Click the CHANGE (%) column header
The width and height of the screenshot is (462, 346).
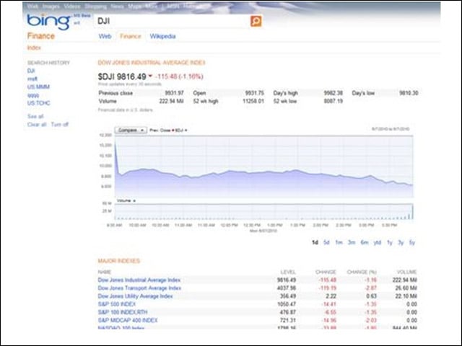coord(362,272)
